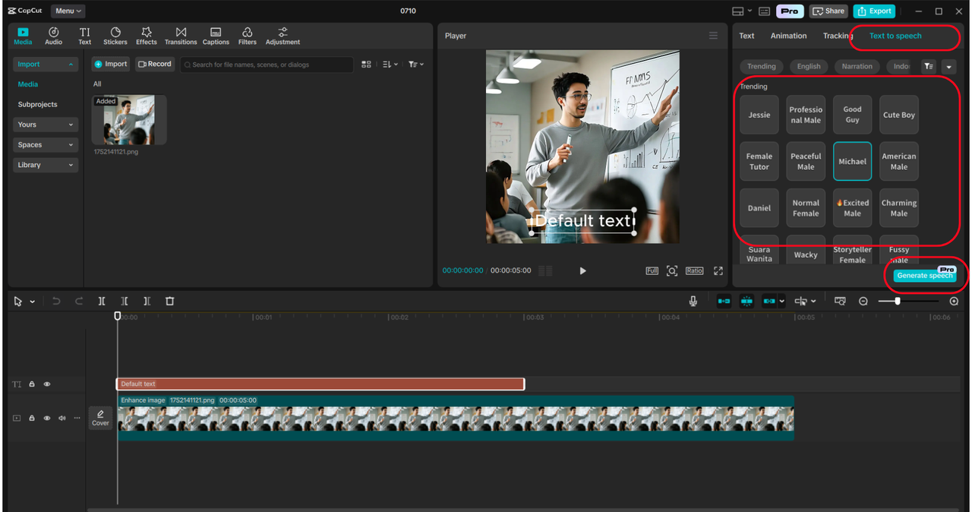Toggle the linkage option in timeline toolbar
Image resolution: width=972 pixels, height=512 pixels.
(x=769, y=302)
